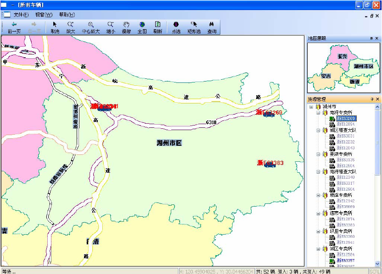Click the 长兴 region in the overview map

(x=342, y=56)
